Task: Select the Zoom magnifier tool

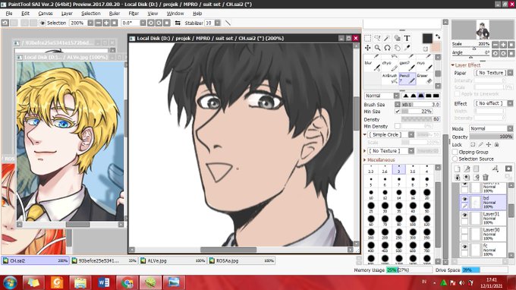Action: click(x=377, y=48)
